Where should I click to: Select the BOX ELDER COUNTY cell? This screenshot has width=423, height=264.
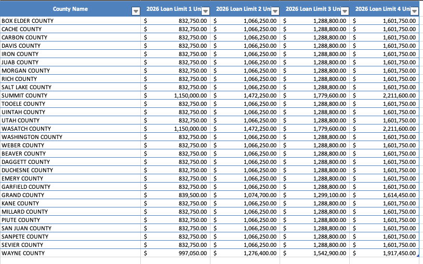click(x=28, y=21)
